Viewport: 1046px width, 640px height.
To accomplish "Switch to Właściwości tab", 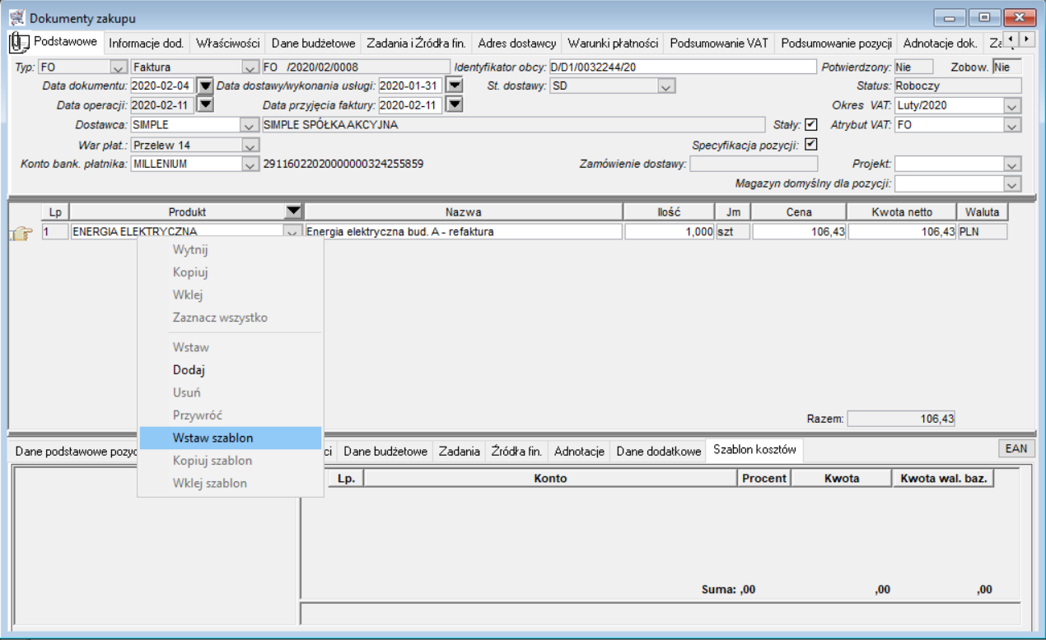I will [x=228, y=43].
